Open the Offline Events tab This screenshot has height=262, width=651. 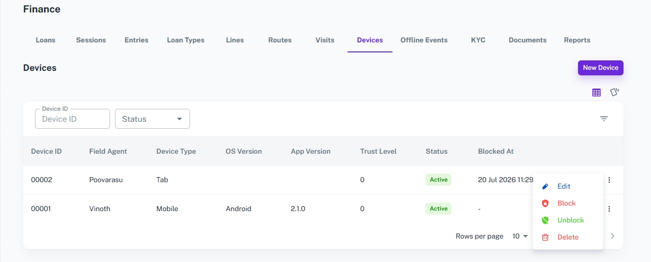pyautogui.click(x=424, y=40)
